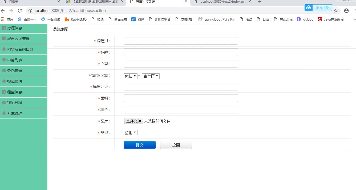Open the 平台测试 bookmark
The height and width of the screenshot is (190, 356).
(51, 19)
